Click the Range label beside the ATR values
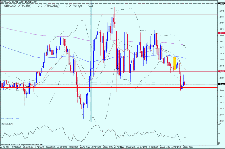The image size is (225, 149). (77, 6)
